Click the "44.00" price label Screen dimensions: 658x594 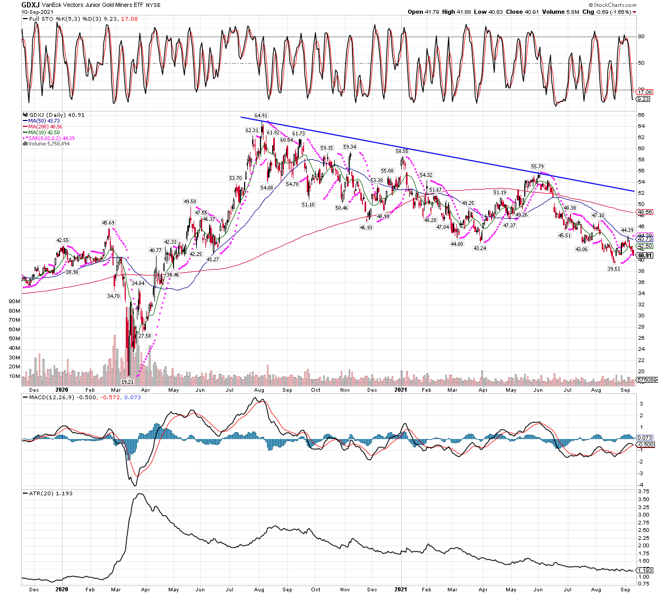pos(457,244)
